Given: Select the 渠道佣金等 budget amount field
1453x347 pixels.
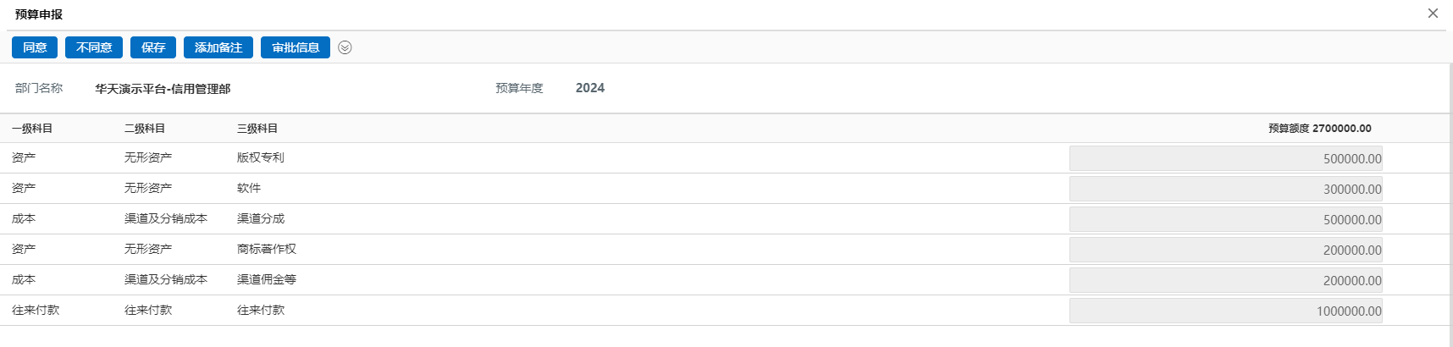Looking at the screenshot, I should [x=1225, y=280].
